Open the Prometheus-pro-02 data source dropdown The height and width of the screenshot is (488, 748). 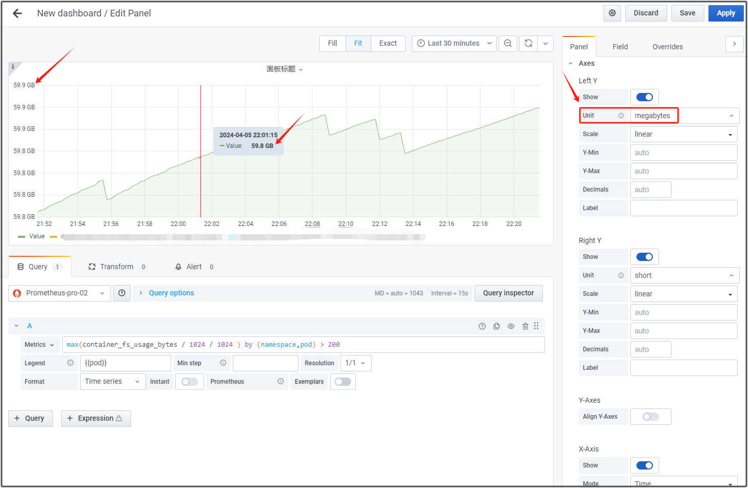tap(60, 293)
